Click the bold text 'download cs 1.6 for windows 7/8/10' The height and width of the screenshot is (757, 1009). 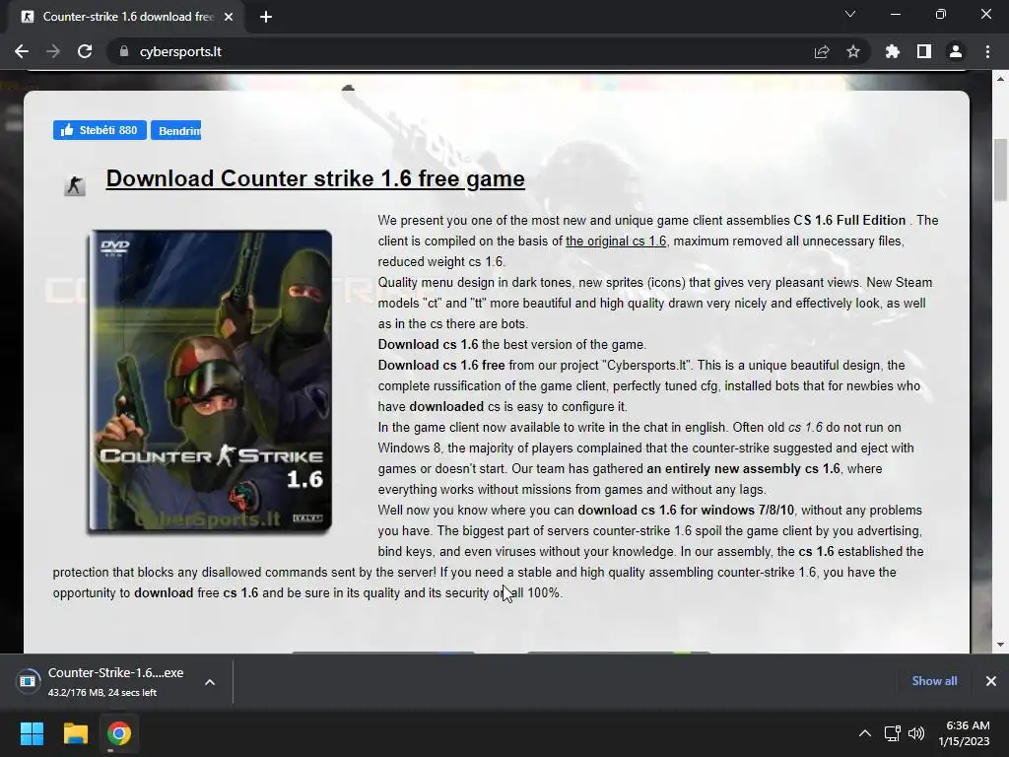click(x=686, y=510)
